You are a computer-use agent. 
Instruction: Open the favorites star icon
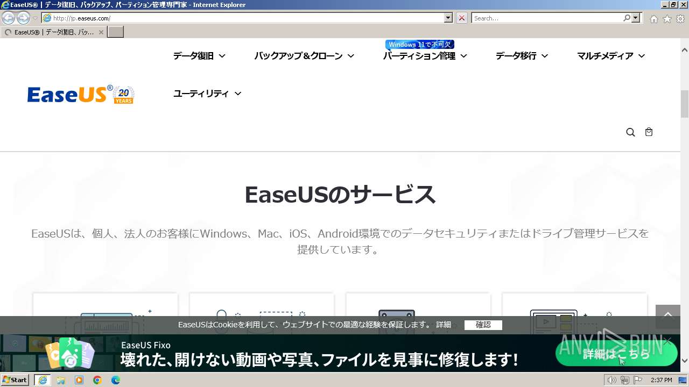click(x=667, y=18)
